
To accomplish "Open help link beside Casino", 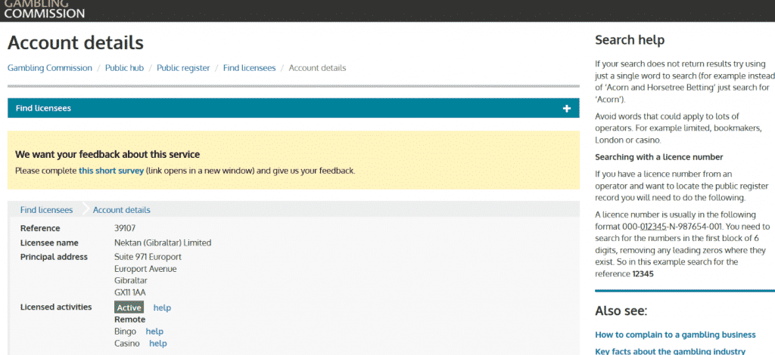I will (x=158, y=343).
